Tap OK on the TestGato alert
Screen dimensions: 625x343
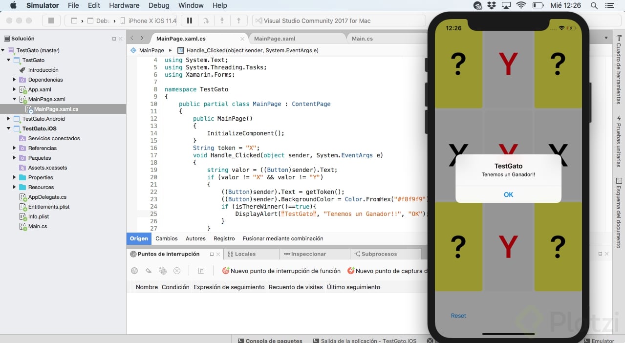pos(508,194)
